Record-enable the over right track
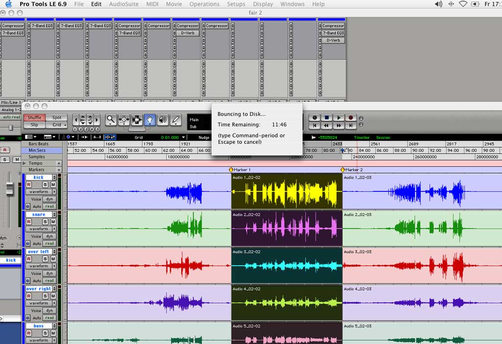502x344 pixels. (x=29, y=296)
